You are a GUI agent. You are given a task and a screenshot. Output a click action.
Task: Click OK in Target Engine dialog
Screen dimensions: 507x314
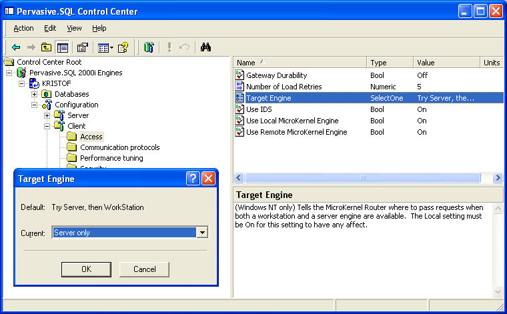pyautogui.click(x=86, y=269)
